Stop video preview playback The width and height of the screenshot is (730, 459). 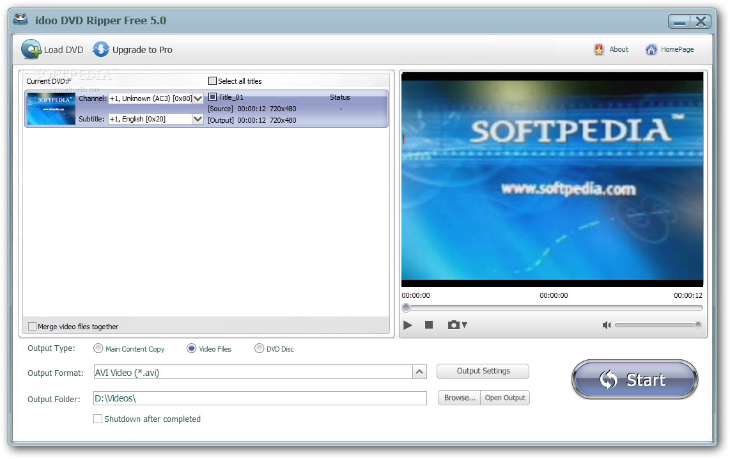pyautogui.click(x=429, y=325)
